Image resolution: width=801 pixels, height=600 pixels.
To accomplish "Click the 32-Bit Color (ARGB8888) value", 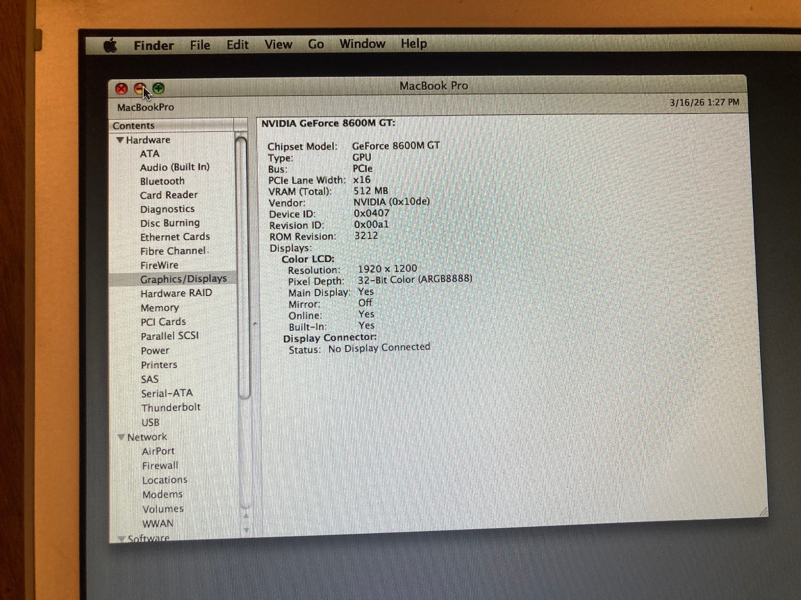I will (x=415, y=279).
